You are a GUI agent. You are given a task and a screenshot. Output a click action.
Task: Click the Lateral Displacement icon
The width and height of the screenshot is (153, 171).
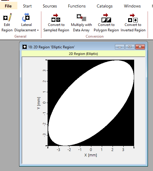coord(26,17)
